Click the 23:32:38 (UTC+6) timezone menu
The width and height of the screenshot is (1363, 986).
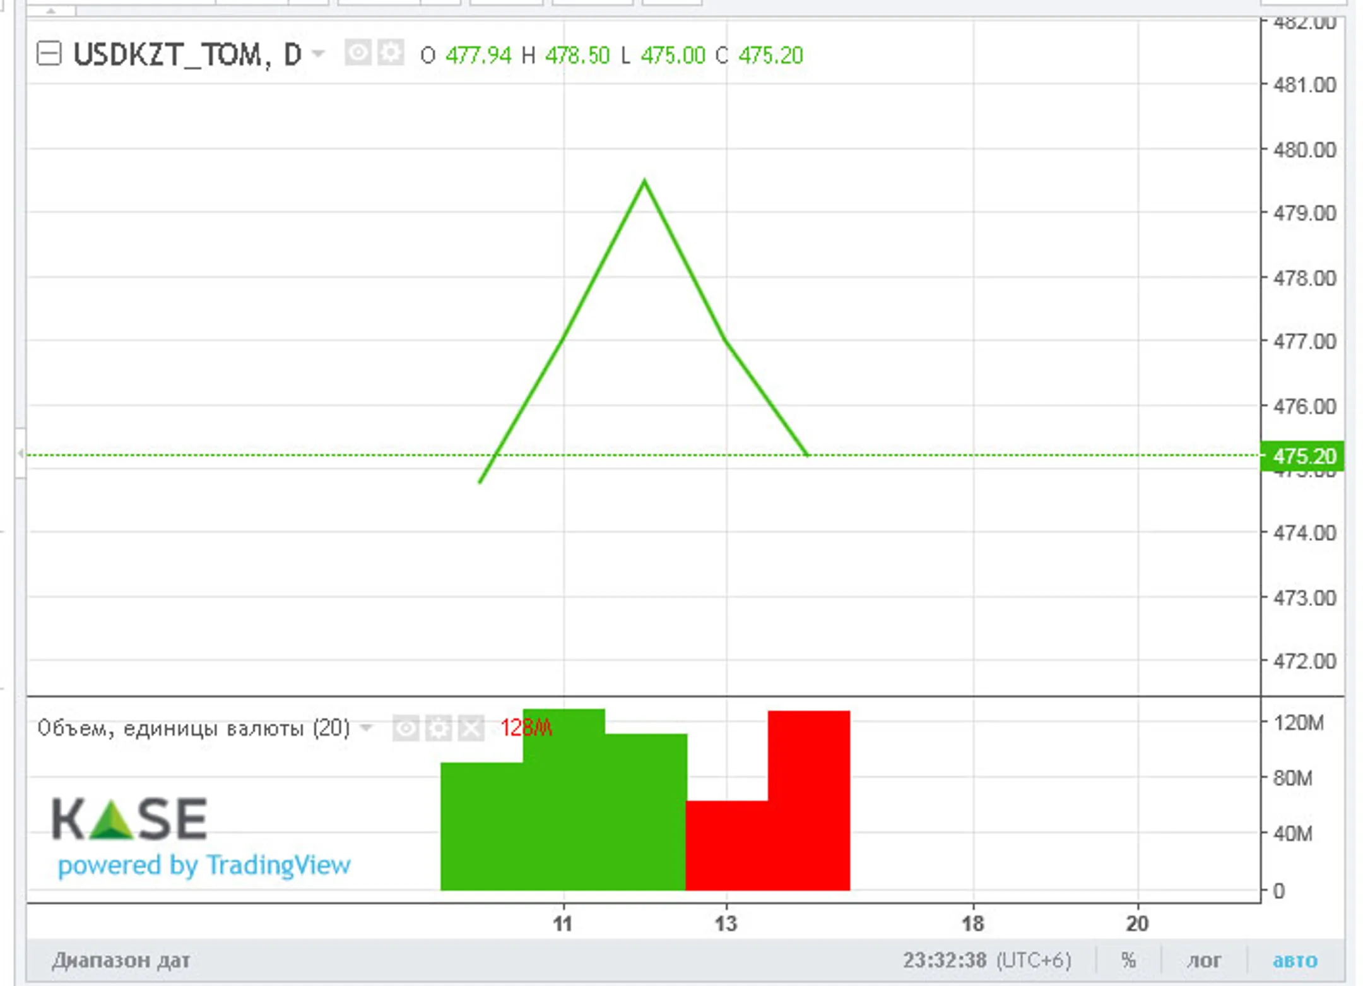click(986, 960)
